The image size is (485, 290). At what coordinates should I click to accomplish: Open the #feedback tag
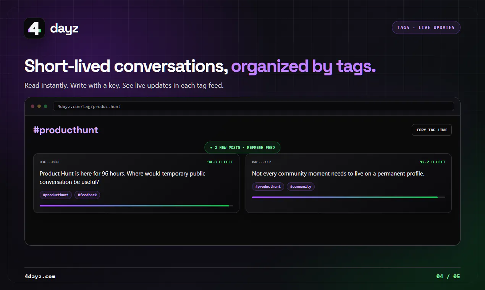tap(87, 195)
